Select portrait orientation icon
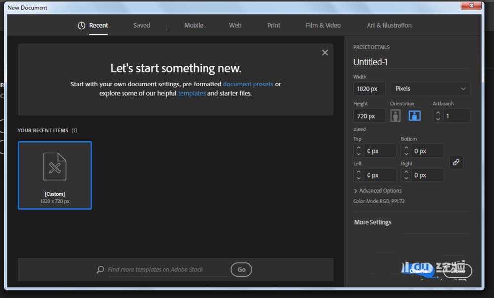 pos(395,116)
